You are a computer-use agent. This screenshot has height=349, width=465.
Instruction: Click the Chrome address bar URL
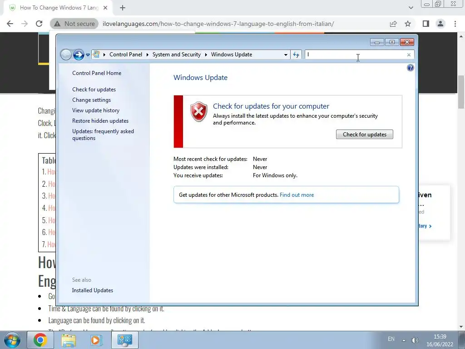tap(218, 24)
